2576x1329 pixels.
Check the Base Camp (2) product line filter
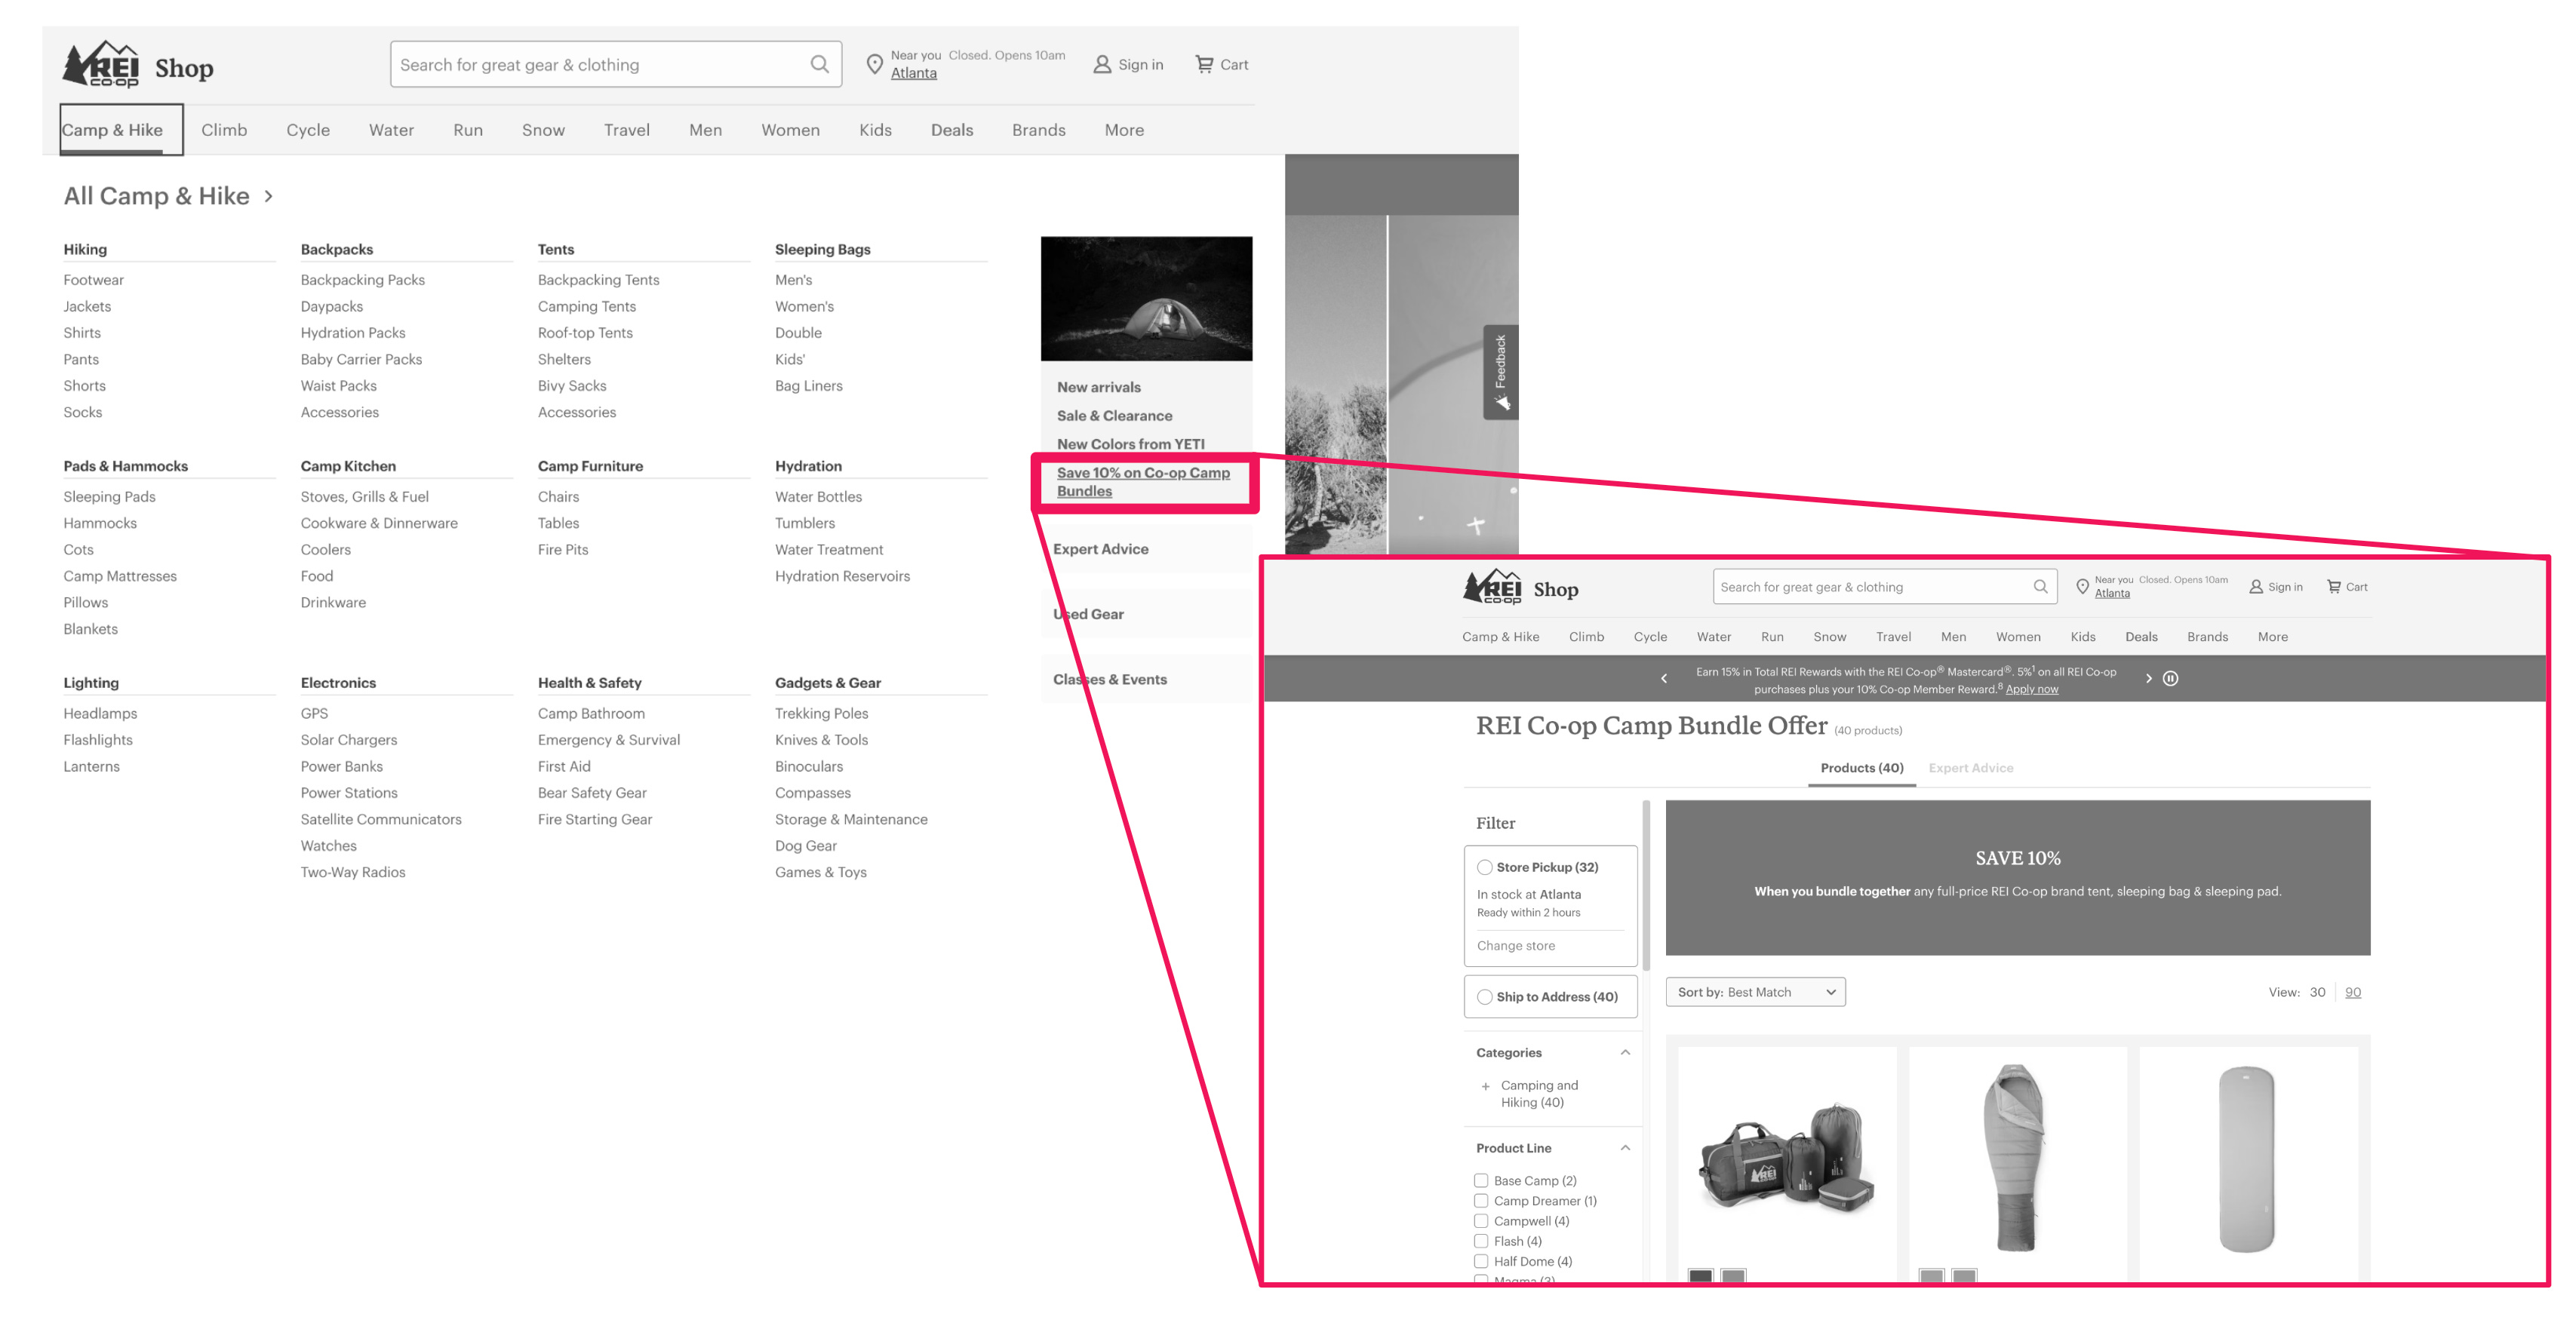[1481, 1181]
